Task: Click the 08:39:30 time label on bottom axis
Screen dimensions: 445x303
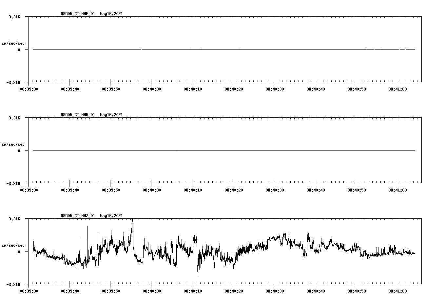Action: pos(29,291)
